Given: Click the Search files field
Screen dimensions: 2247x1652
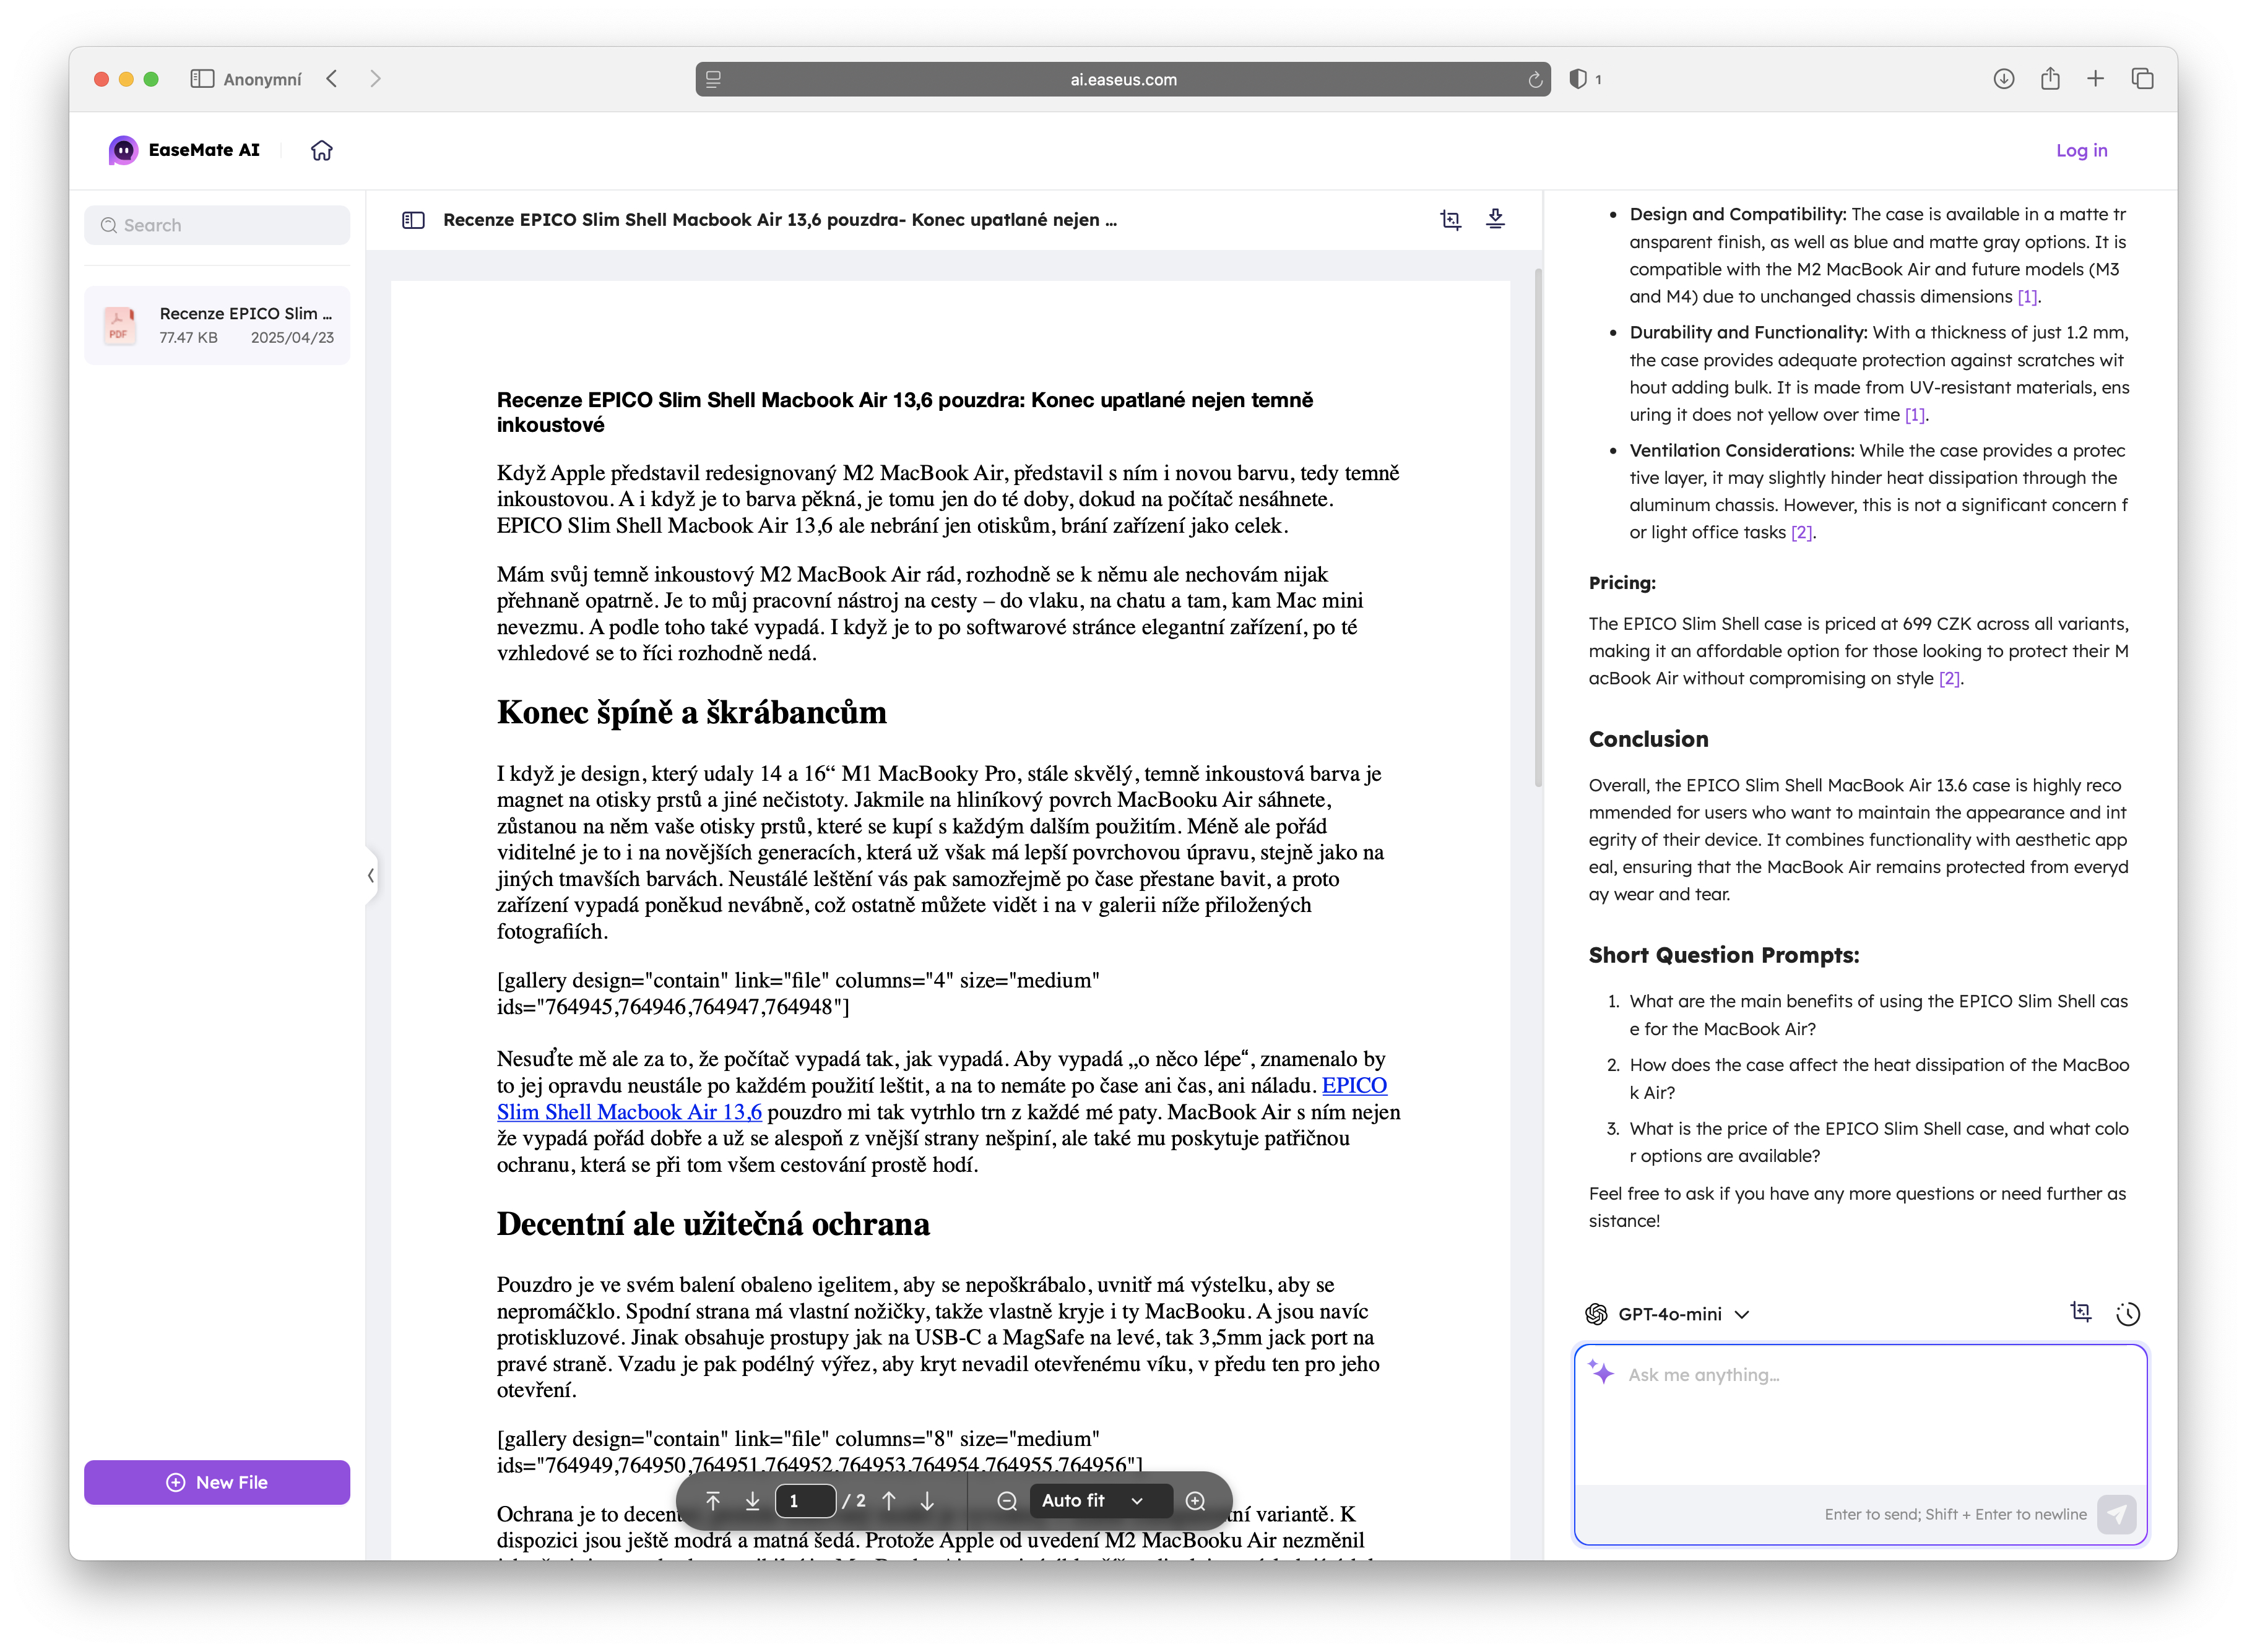Looking at the screenshot, I should [x=217, y=225].
